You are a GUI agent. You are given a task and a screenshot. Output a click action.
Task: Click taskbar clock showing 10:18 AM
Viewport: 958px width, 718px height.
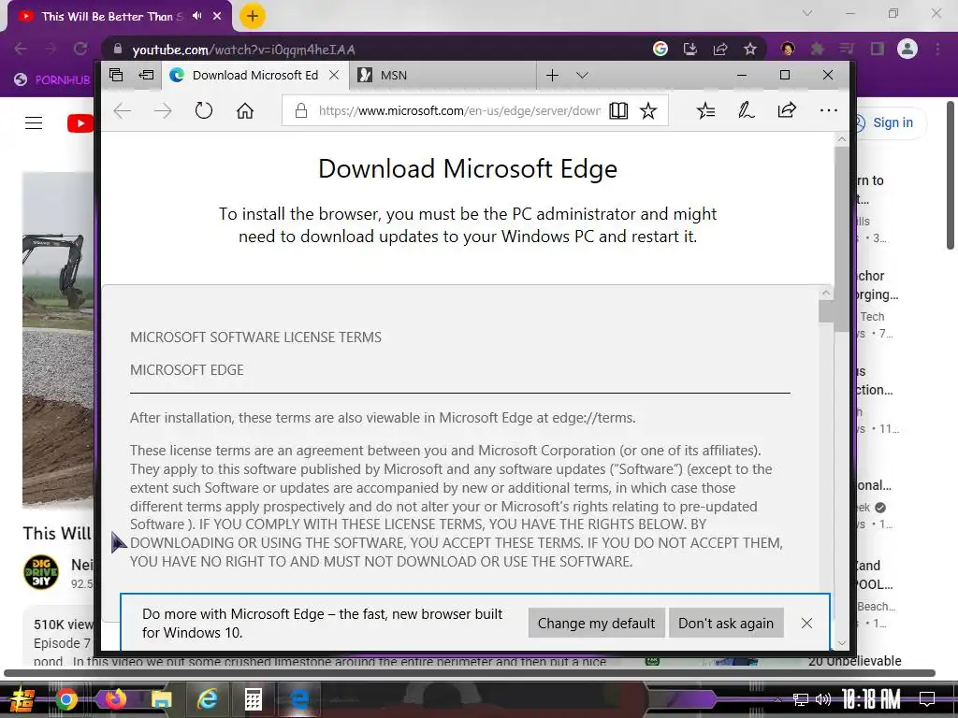871,699
